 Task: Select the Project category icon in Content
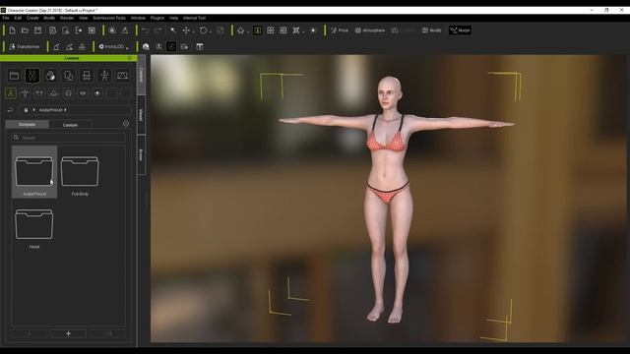[15, 76]
